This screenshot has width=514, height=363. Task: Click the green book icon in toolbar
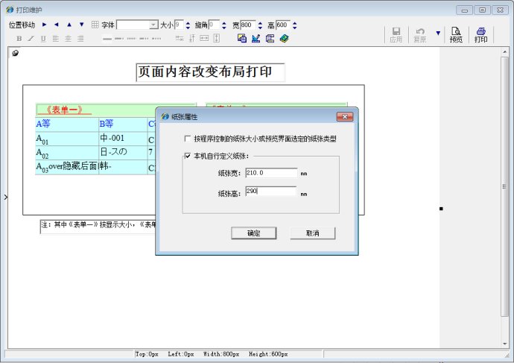click(284, 38)
